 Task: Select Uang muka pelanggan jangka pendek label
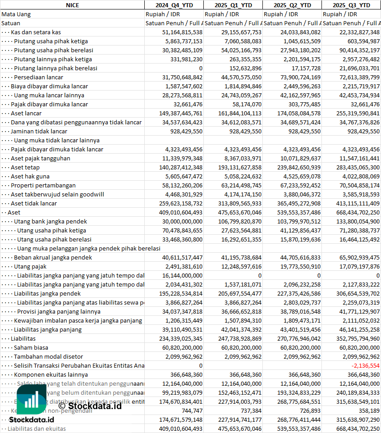(89, 249)
